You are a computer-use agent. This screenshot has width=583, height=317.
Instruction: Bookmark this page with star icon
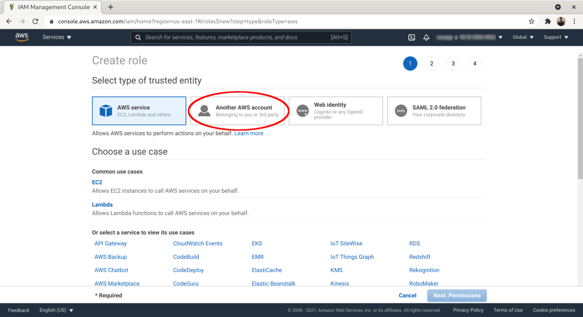click(532, 21)
